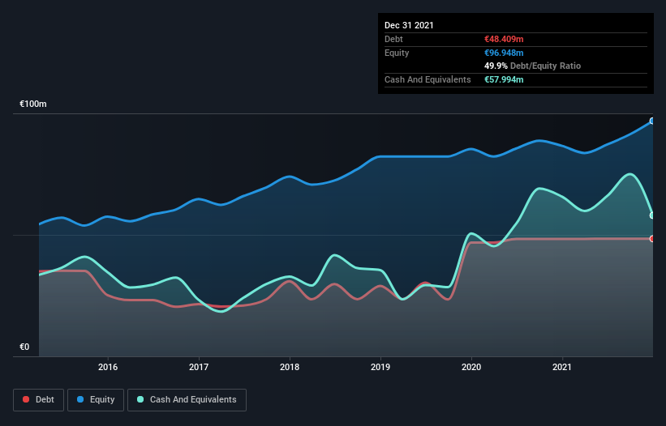Image resolution: width=666 pixels, height=426 pixels.
Task: Click the €0 y-axis label
Action: click(x=24, y=347)
